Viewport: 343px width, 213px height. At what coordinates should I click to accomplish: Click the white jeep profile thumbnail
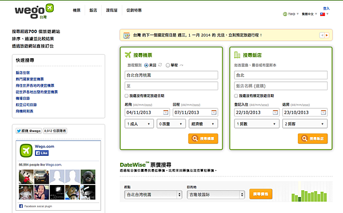[x=42, y=176]
